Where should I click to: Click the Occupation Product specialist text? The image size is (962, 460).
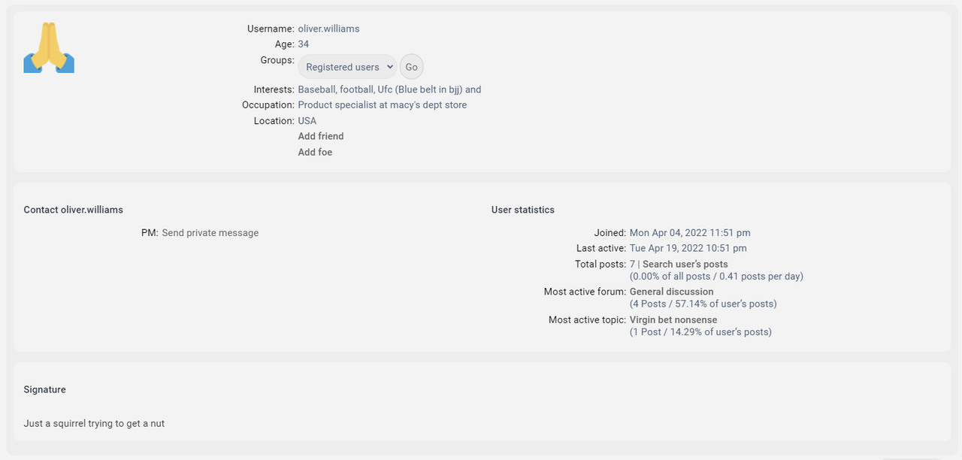pyautogui.click(x=382, y=104)
